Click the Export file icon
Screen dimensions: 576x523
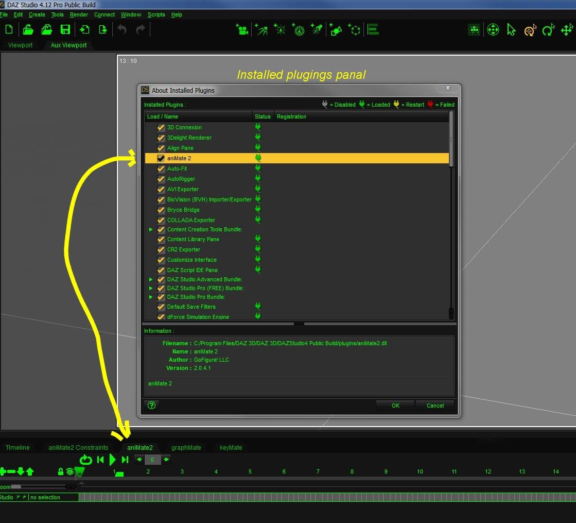103,29
